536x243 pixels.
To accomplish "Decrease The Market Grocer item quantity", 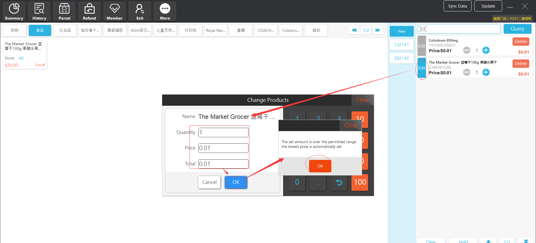I will [466, 73].
